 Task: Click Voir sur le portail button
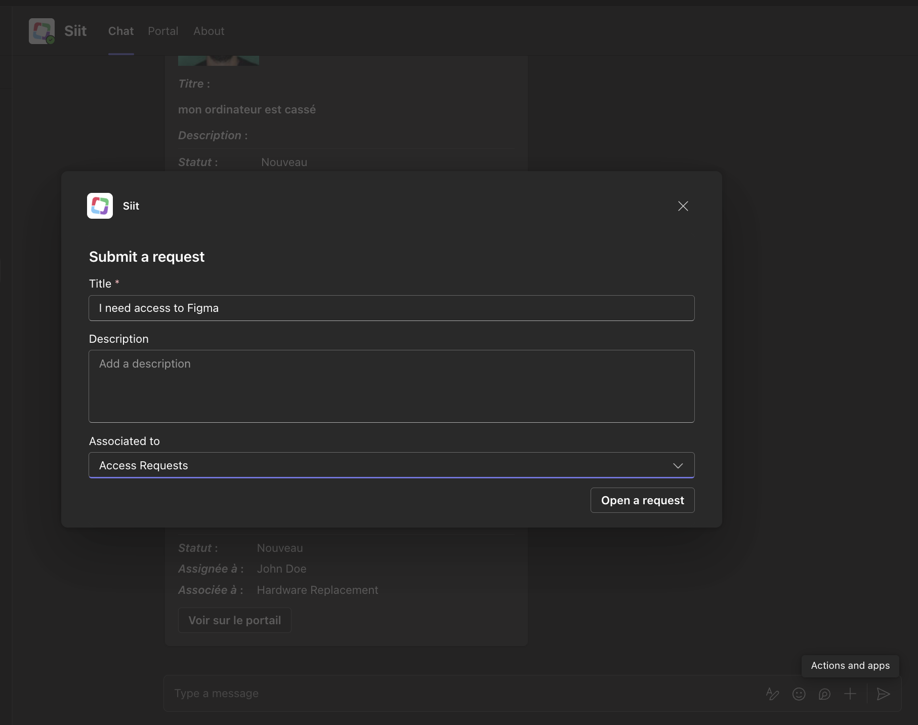tap(234, 620)
